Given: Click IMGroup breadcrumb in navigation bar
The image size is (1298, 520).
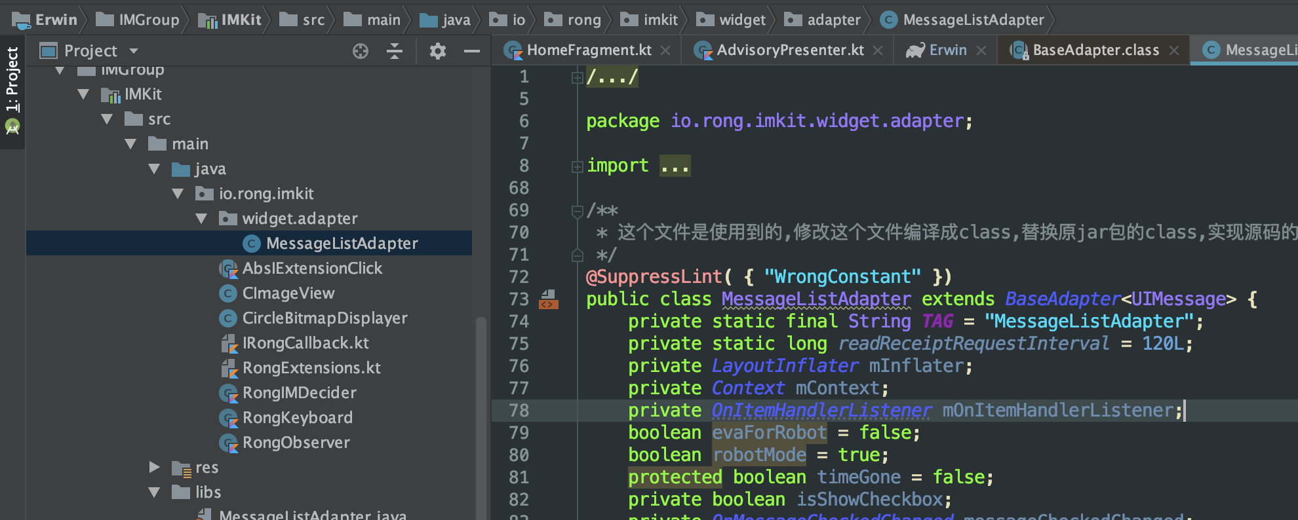Looking at the screenshot, I should [138, 20].
